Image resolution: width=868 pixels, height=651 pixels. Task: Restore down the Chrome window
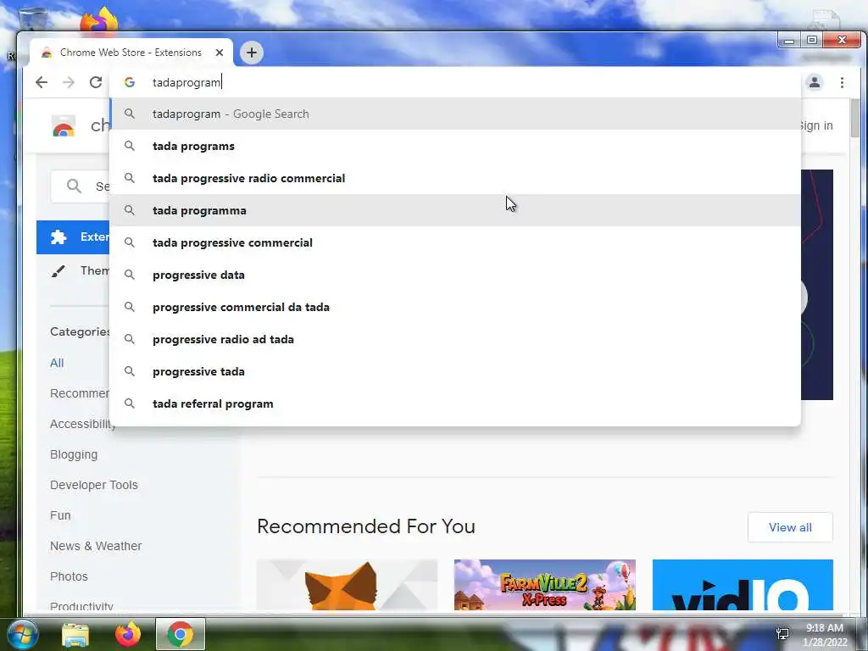click(x=811, y=41)
